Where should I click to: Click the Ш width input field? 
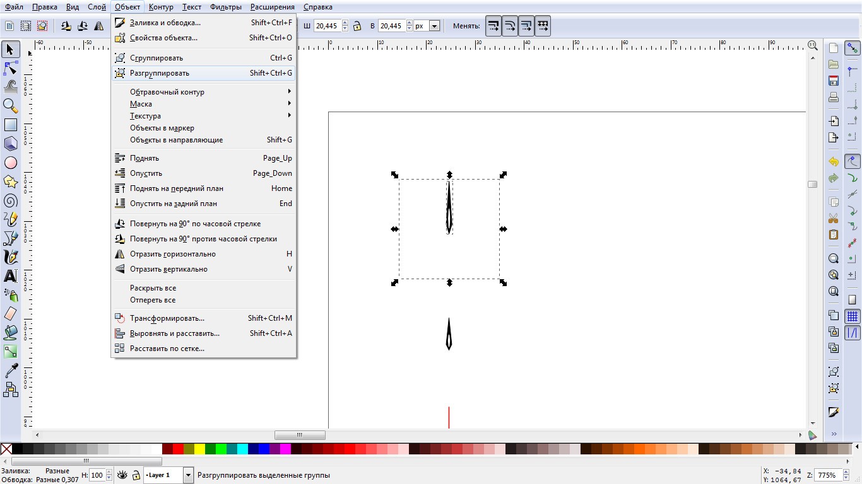pos(327,26)
